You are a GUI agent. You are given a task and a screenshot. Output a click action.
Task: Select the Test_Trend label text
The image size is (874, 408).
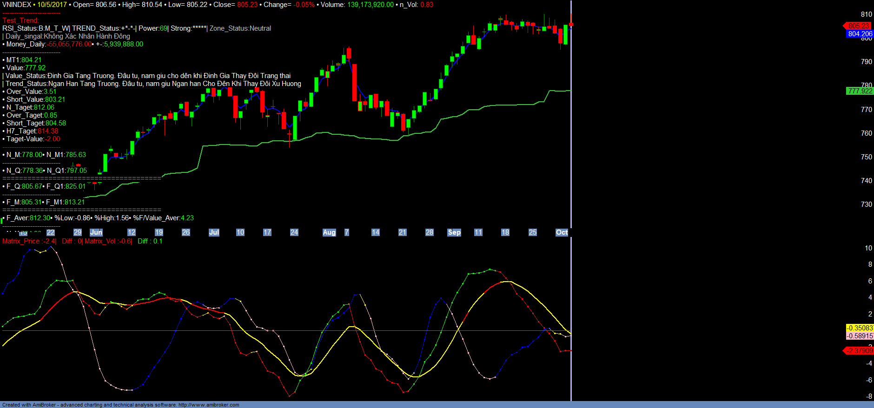click(x=20, y=20)
